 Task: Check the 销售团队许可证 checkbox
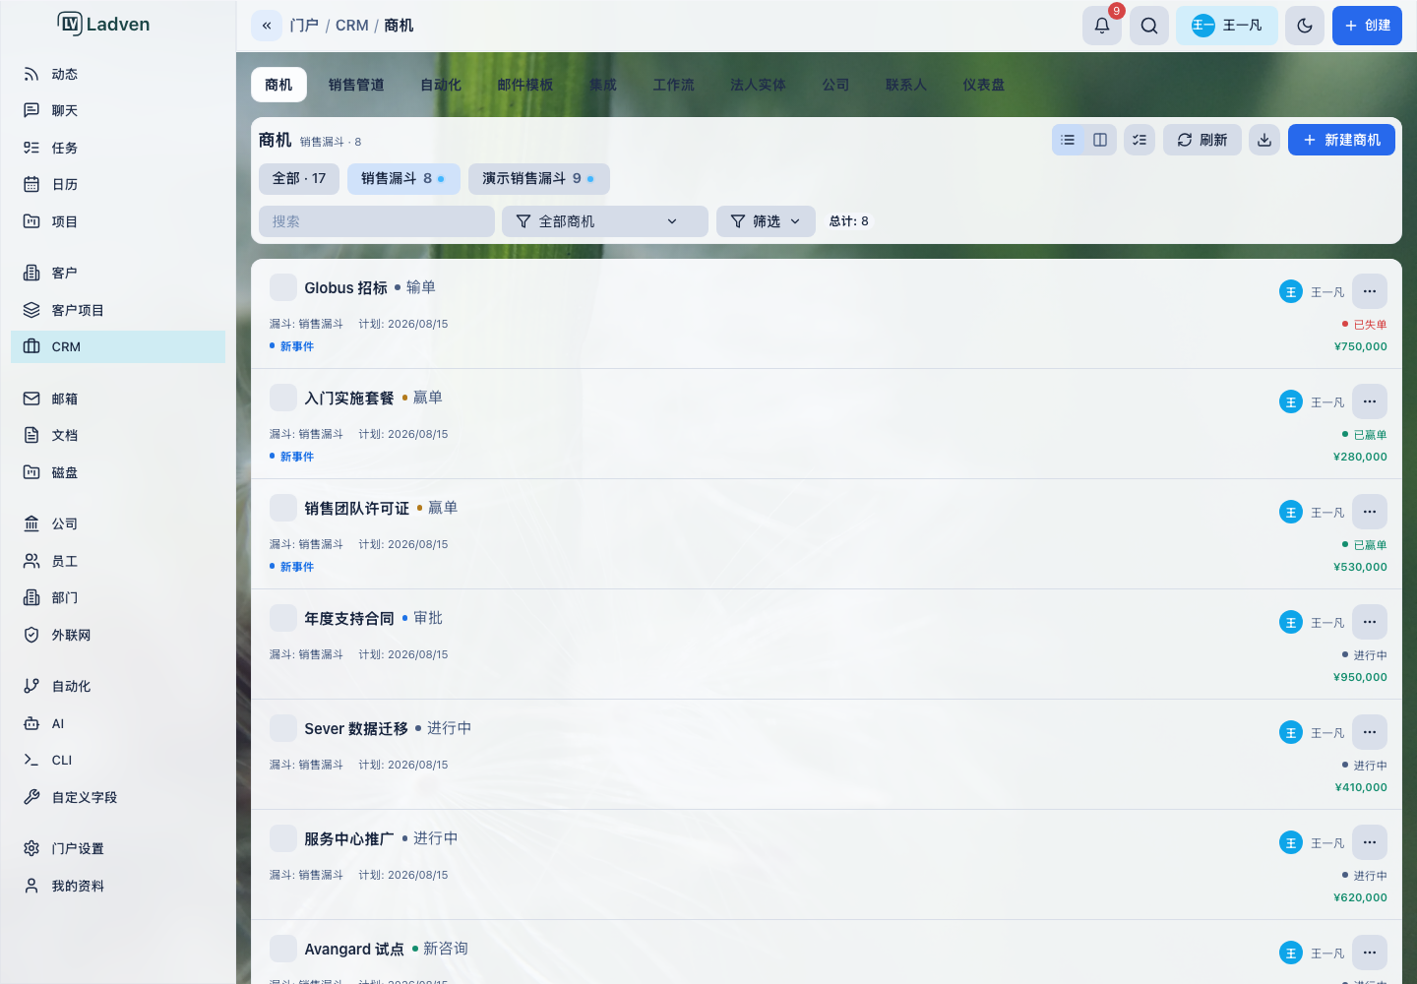point(283,508)
